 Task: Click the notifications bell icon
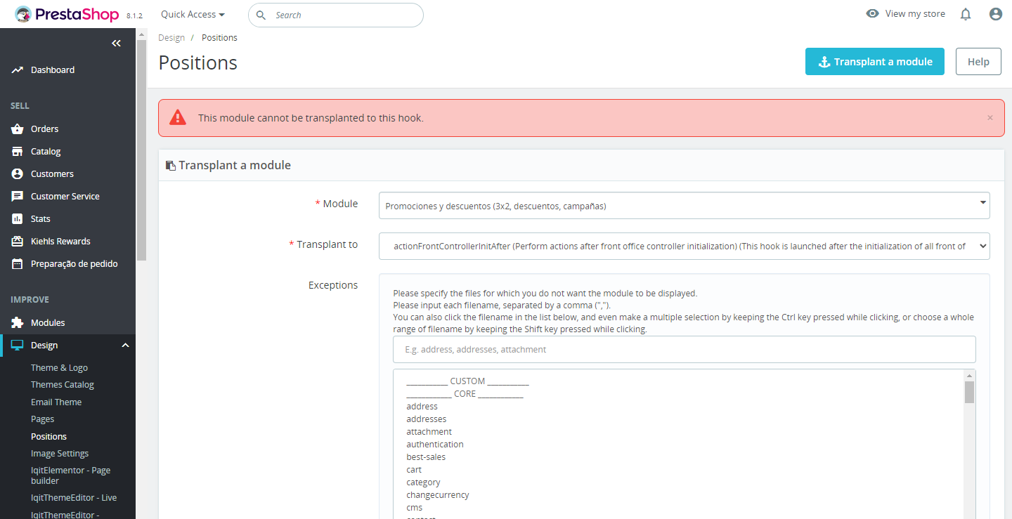(x=966, y=14)
